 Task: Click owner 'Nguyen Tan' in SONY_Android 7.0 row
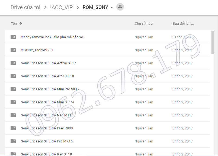[144, 50]
